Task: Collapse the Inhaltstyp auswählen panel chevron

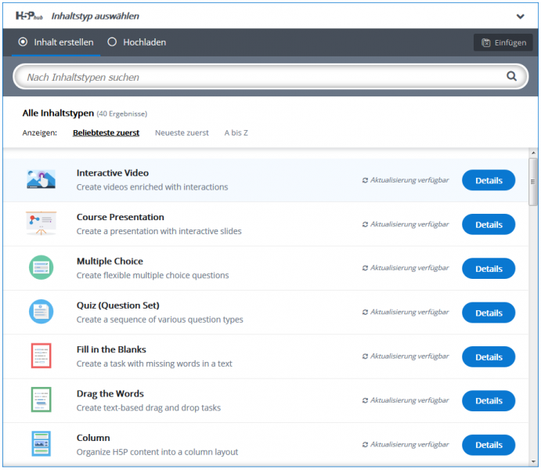Action: (x=521, y=16)
